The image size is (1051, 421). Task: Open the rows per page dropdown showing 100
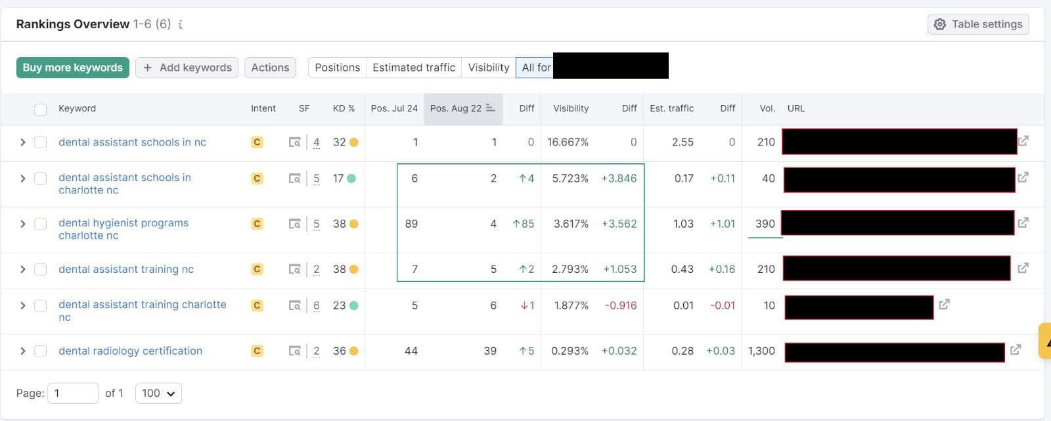pos(158,393)
